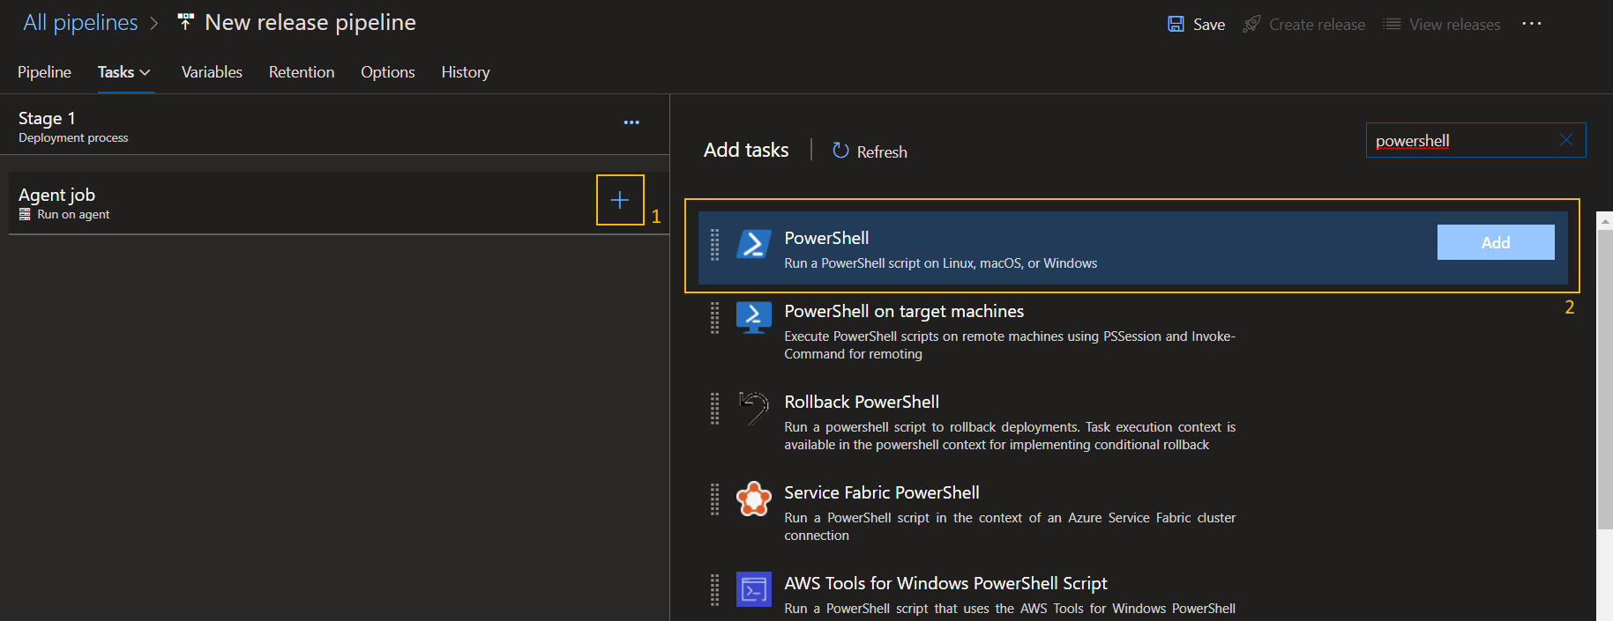1613x621 pixels.
Task: Select the Stage 1 header
Action: 47,118
